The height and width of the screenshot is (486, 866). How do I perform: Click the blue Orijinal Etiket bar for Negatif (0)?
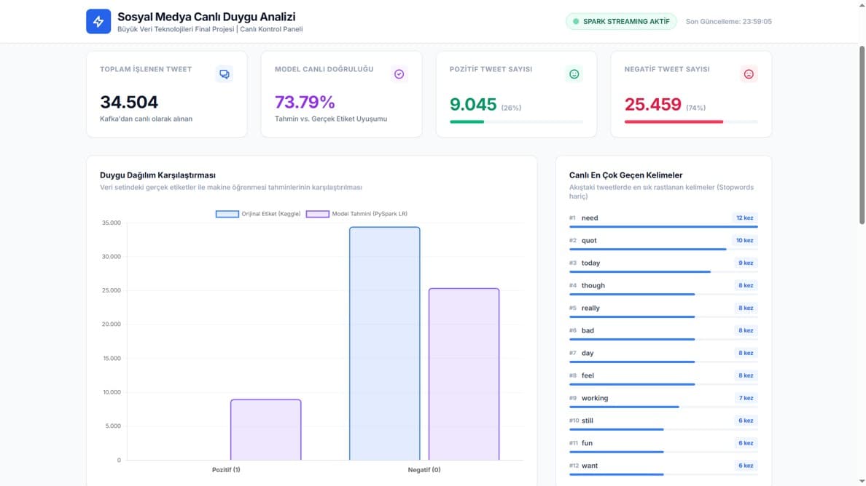384,343
